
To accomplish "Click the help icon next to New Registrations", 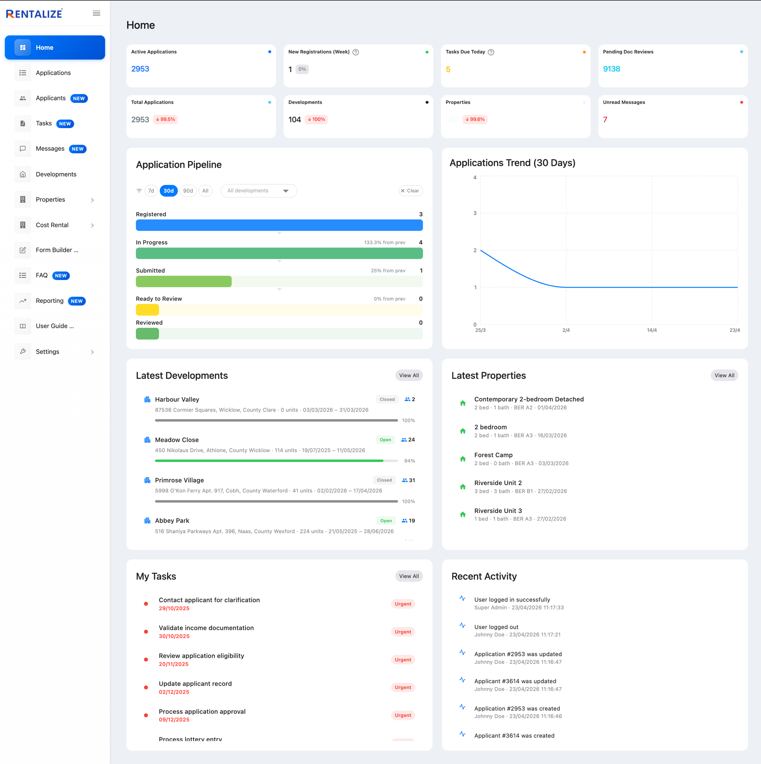I will click(355, 52).
